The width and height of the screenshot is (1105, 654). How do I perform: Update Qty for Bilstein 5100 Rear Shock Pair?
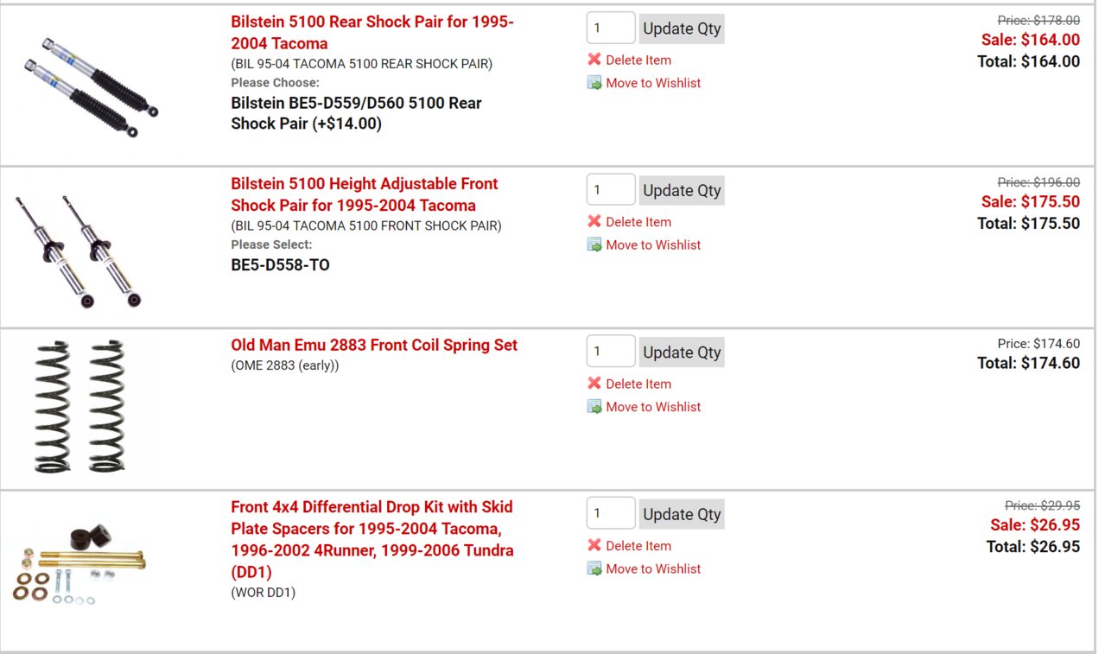682,29
